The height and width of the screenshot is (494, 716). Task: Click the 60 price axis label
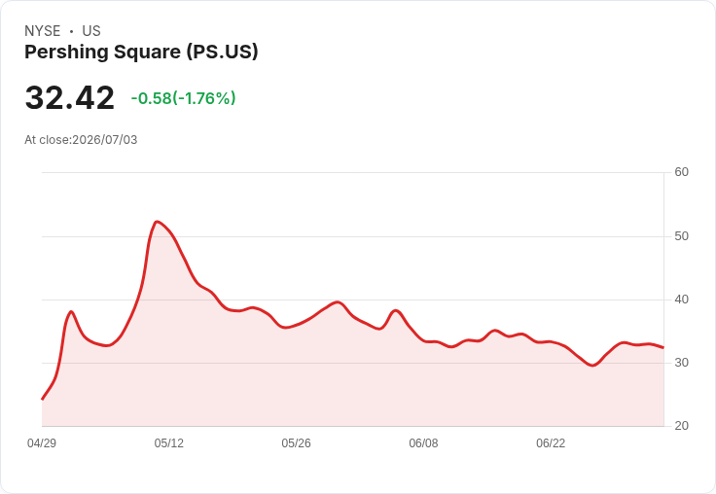(681, 172)
